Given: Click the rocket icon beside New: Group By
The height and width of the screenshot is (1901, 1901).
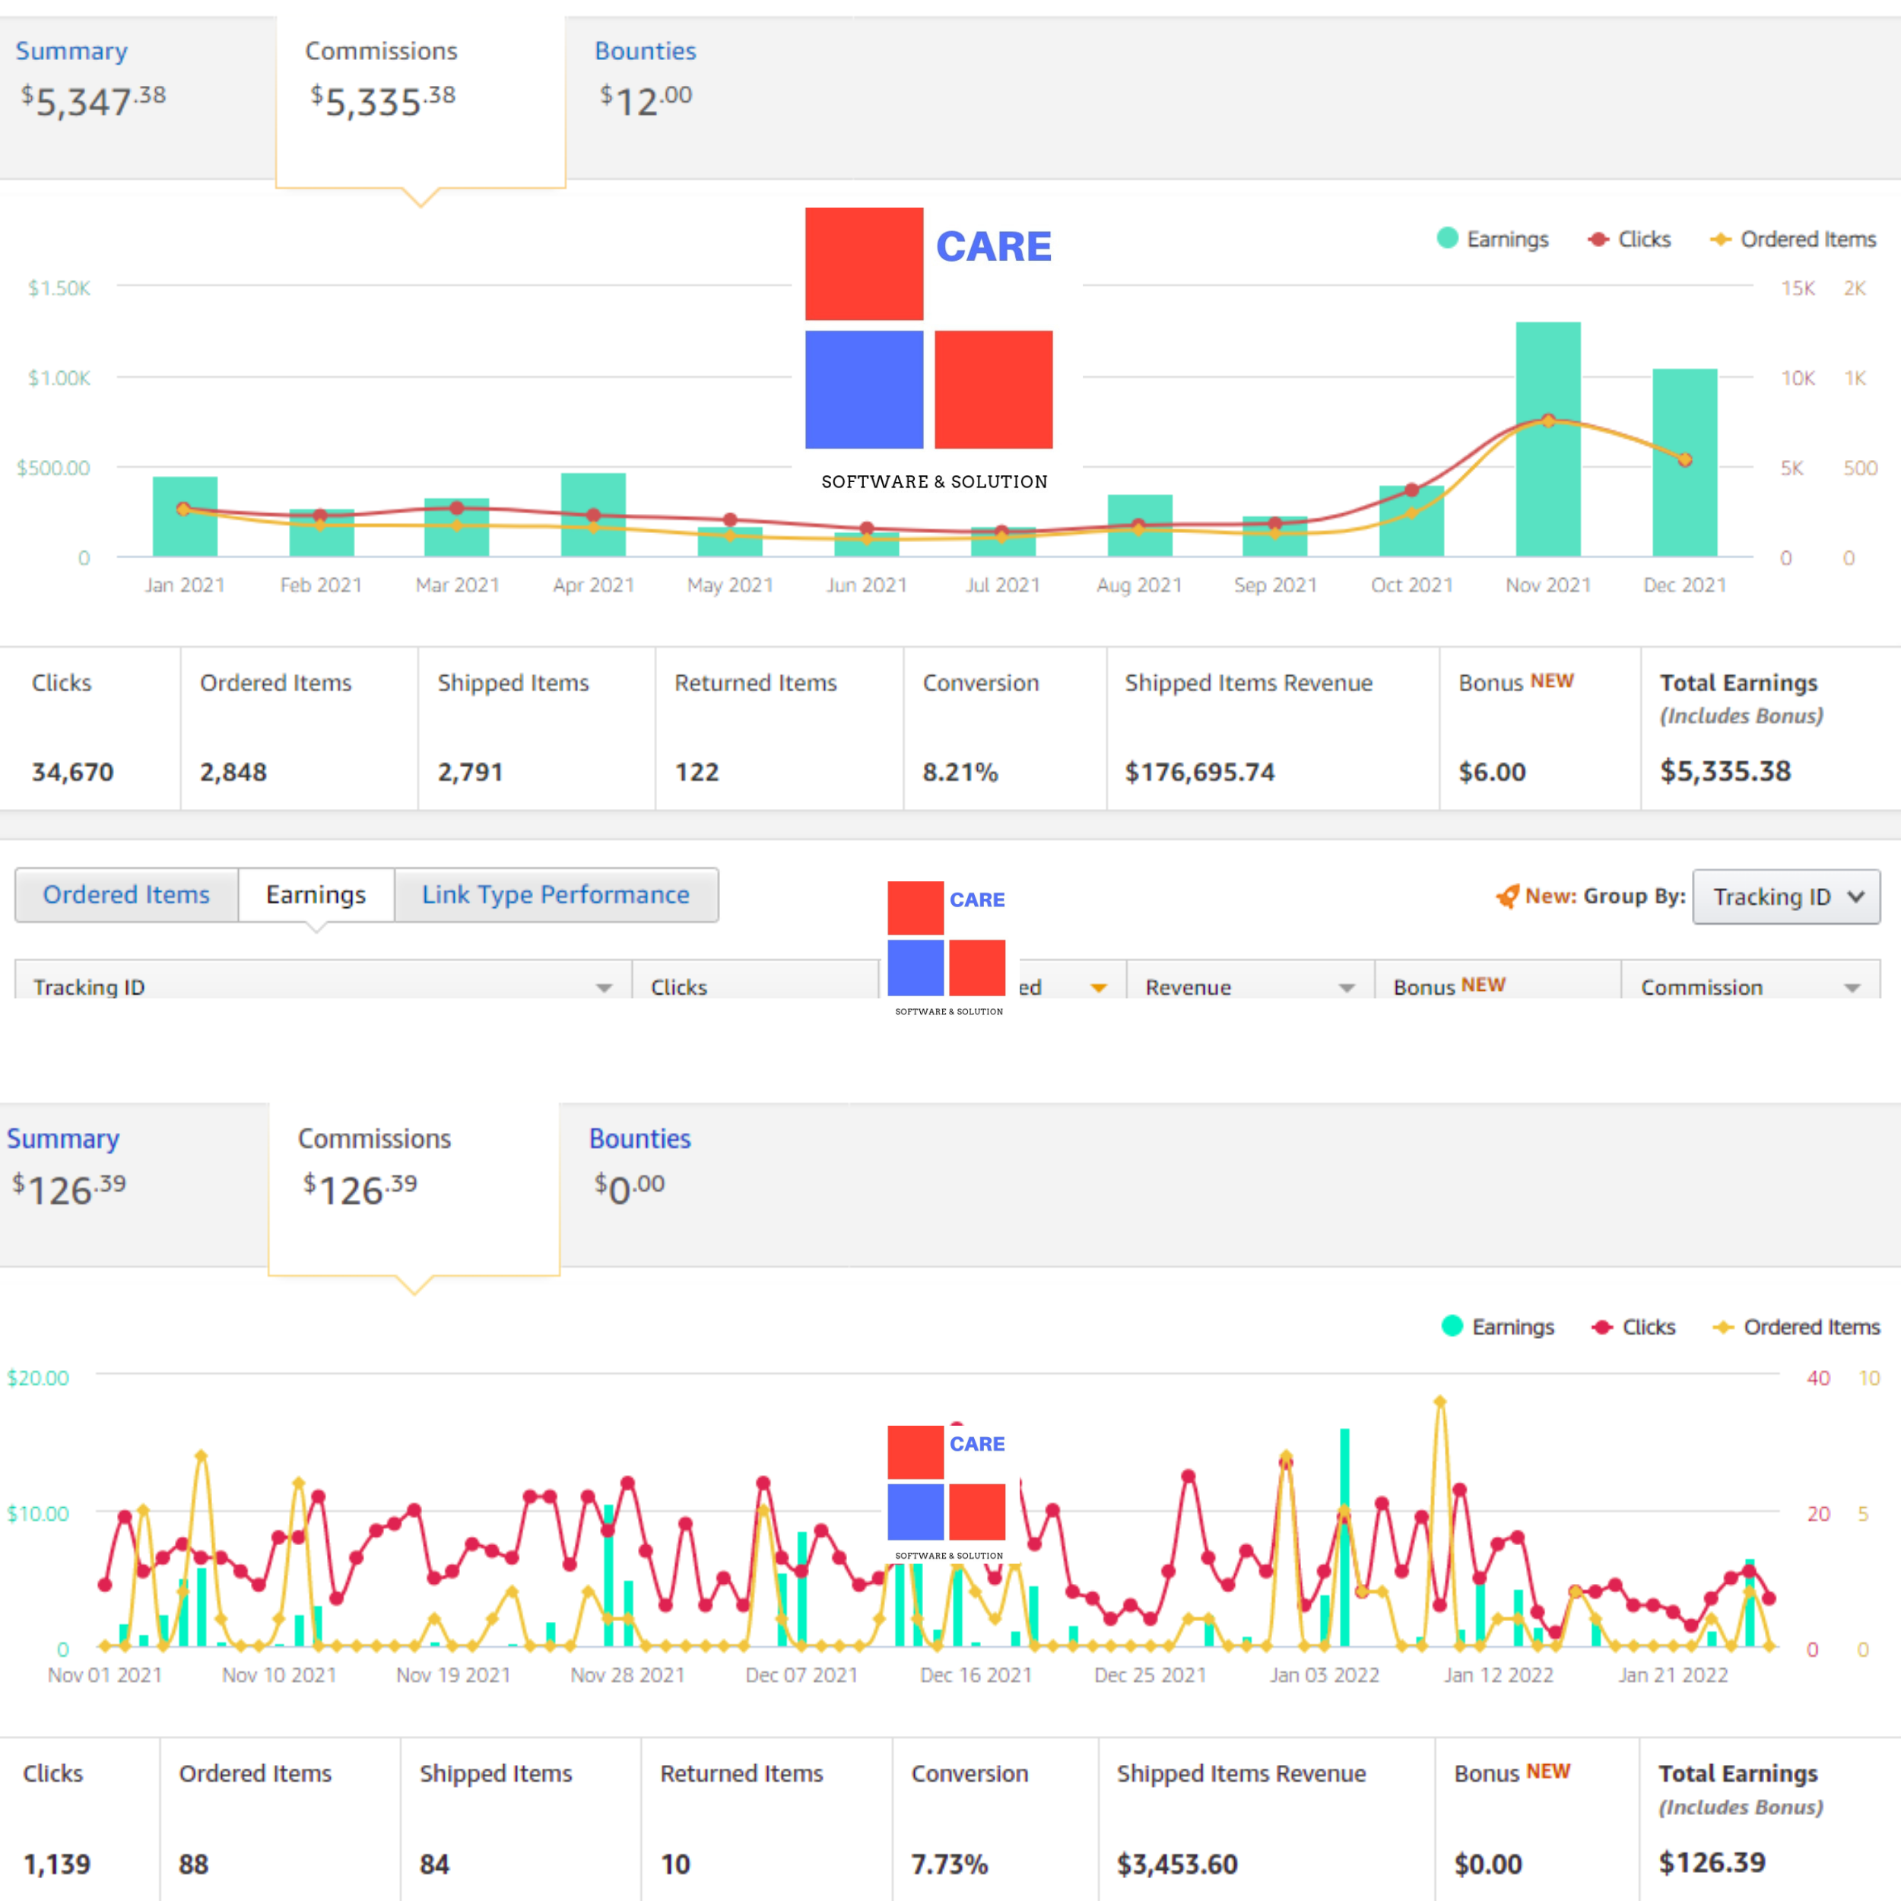Looking at the screenshot, I should pos(1507,896).
